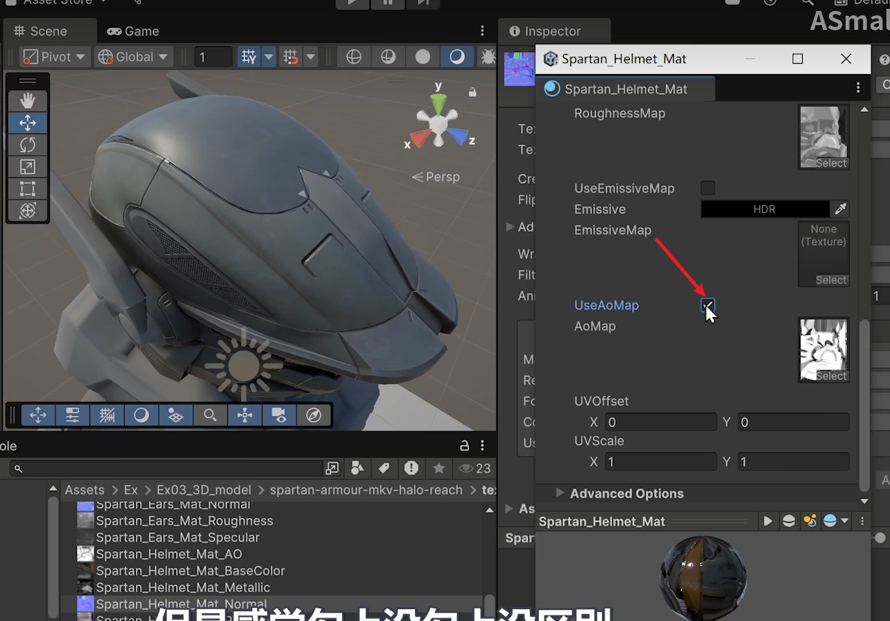This screenshot has height=621, width=890.
Task: Switch to the Scene tab
Action: pyautogui.click(x=40, y=31)
